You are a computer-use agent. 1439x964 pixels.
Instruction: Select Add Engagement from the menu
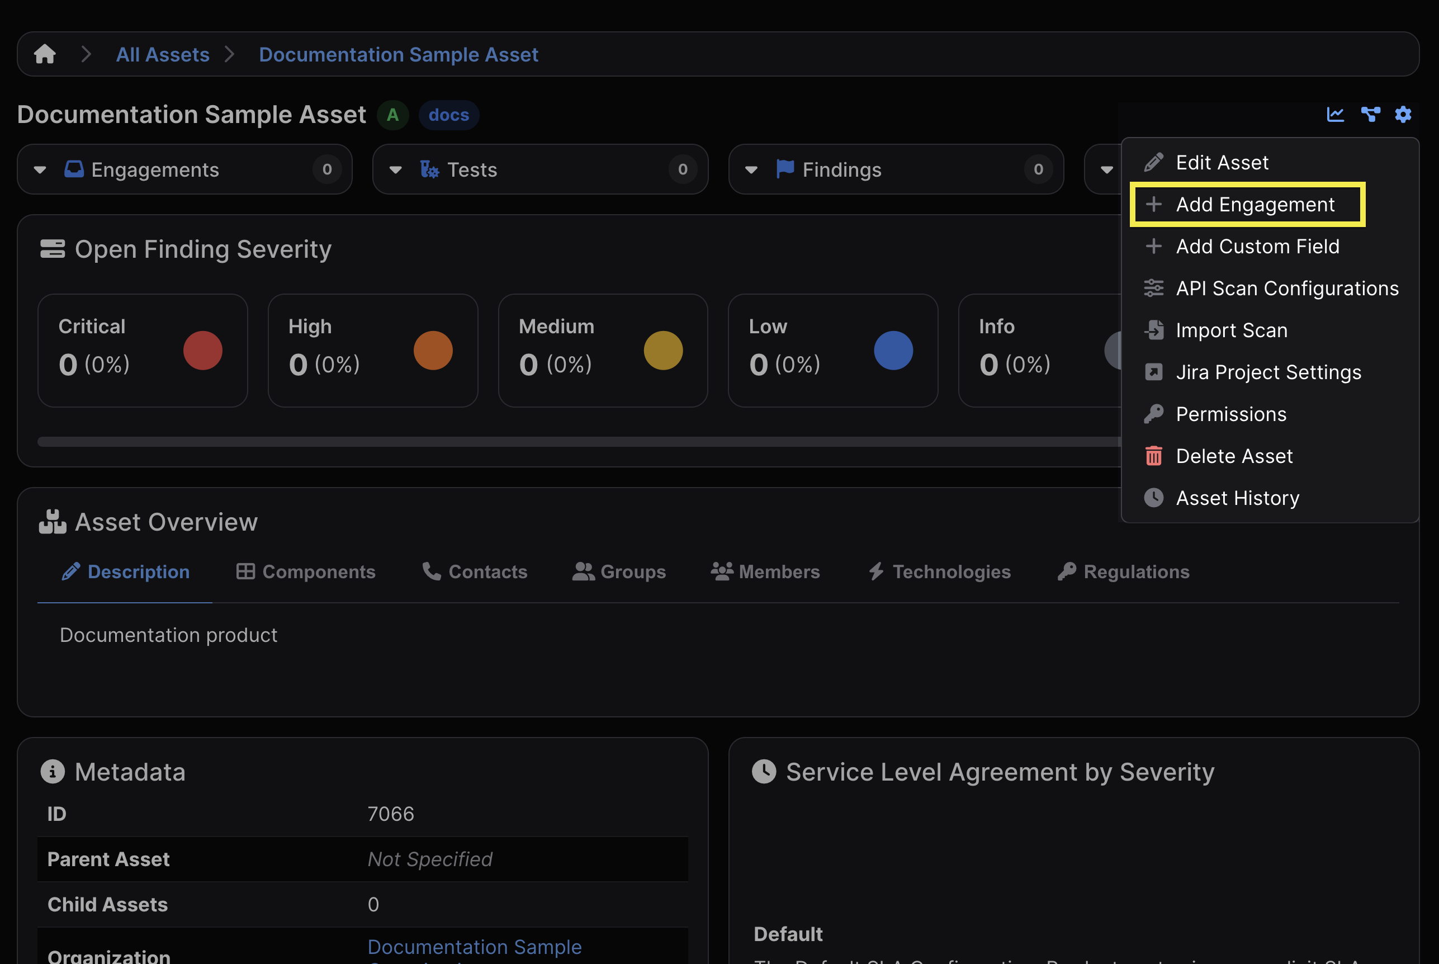tap(1254, 204)
